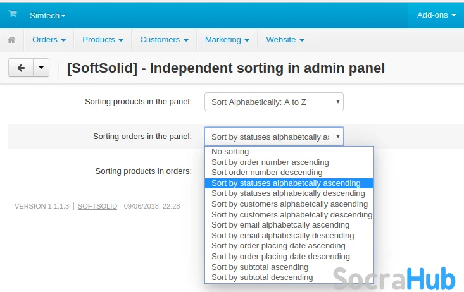
Task: Click the back arrow button
Action: pos(20,68)
